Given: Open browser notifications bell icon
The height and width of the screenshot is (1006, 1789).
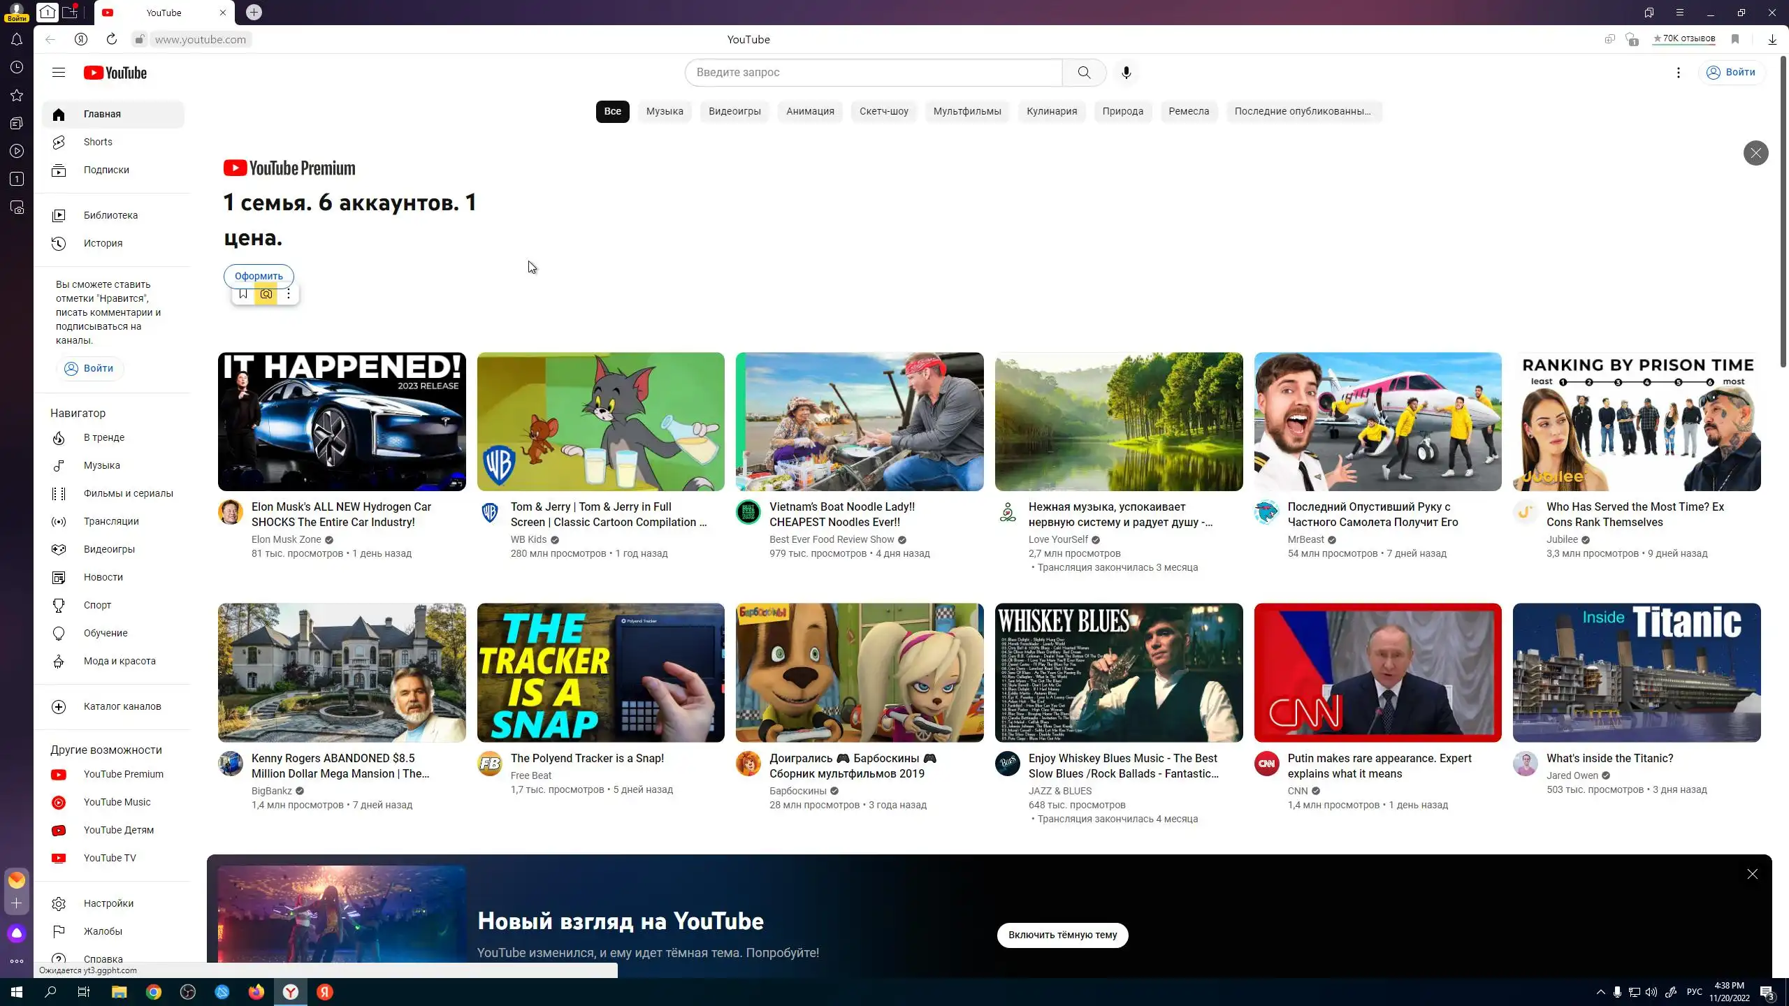Looking at the screenshot, I should [17, 40].
